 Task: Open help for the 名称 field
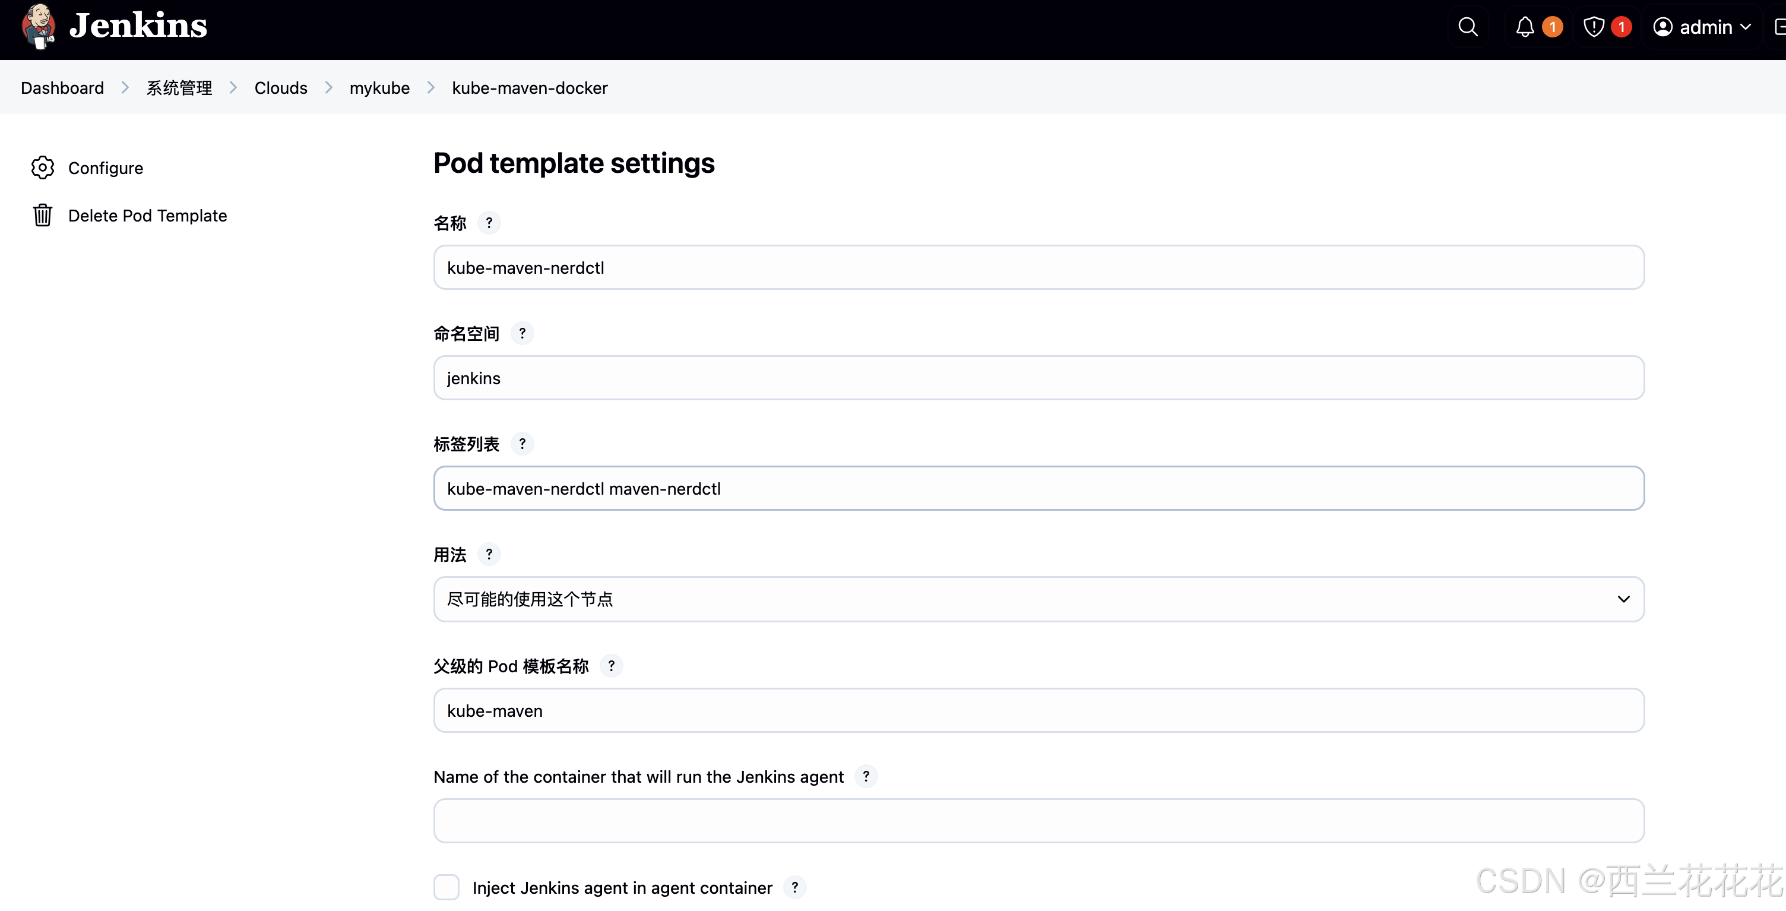(489, 223)
